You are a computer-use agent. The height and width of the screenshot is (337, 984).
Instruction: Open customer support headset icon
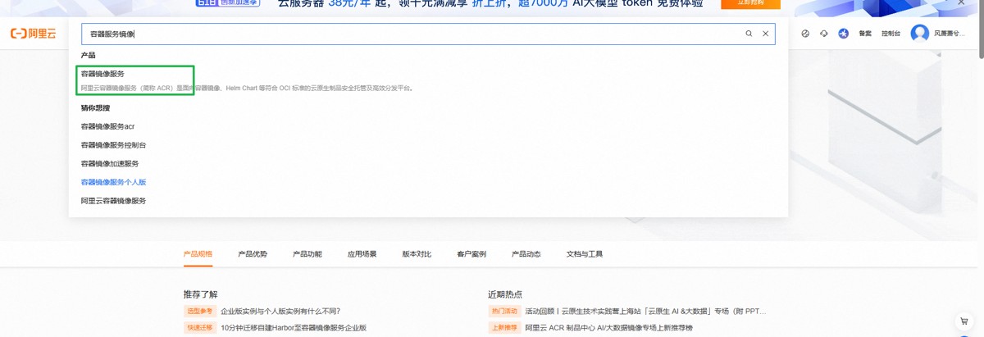point(824,34)
